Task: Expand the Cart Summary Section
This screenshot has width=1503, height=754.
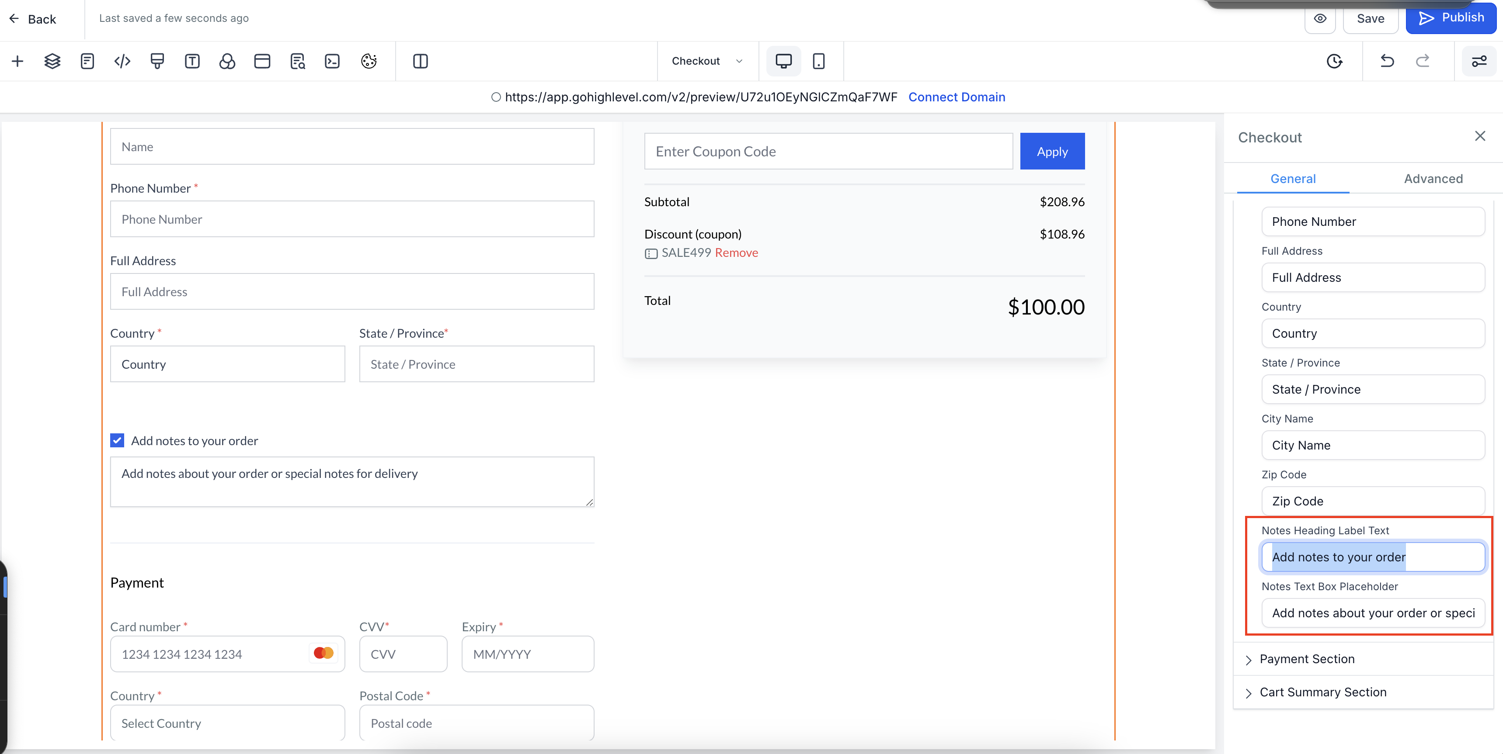Action: 1322,692
